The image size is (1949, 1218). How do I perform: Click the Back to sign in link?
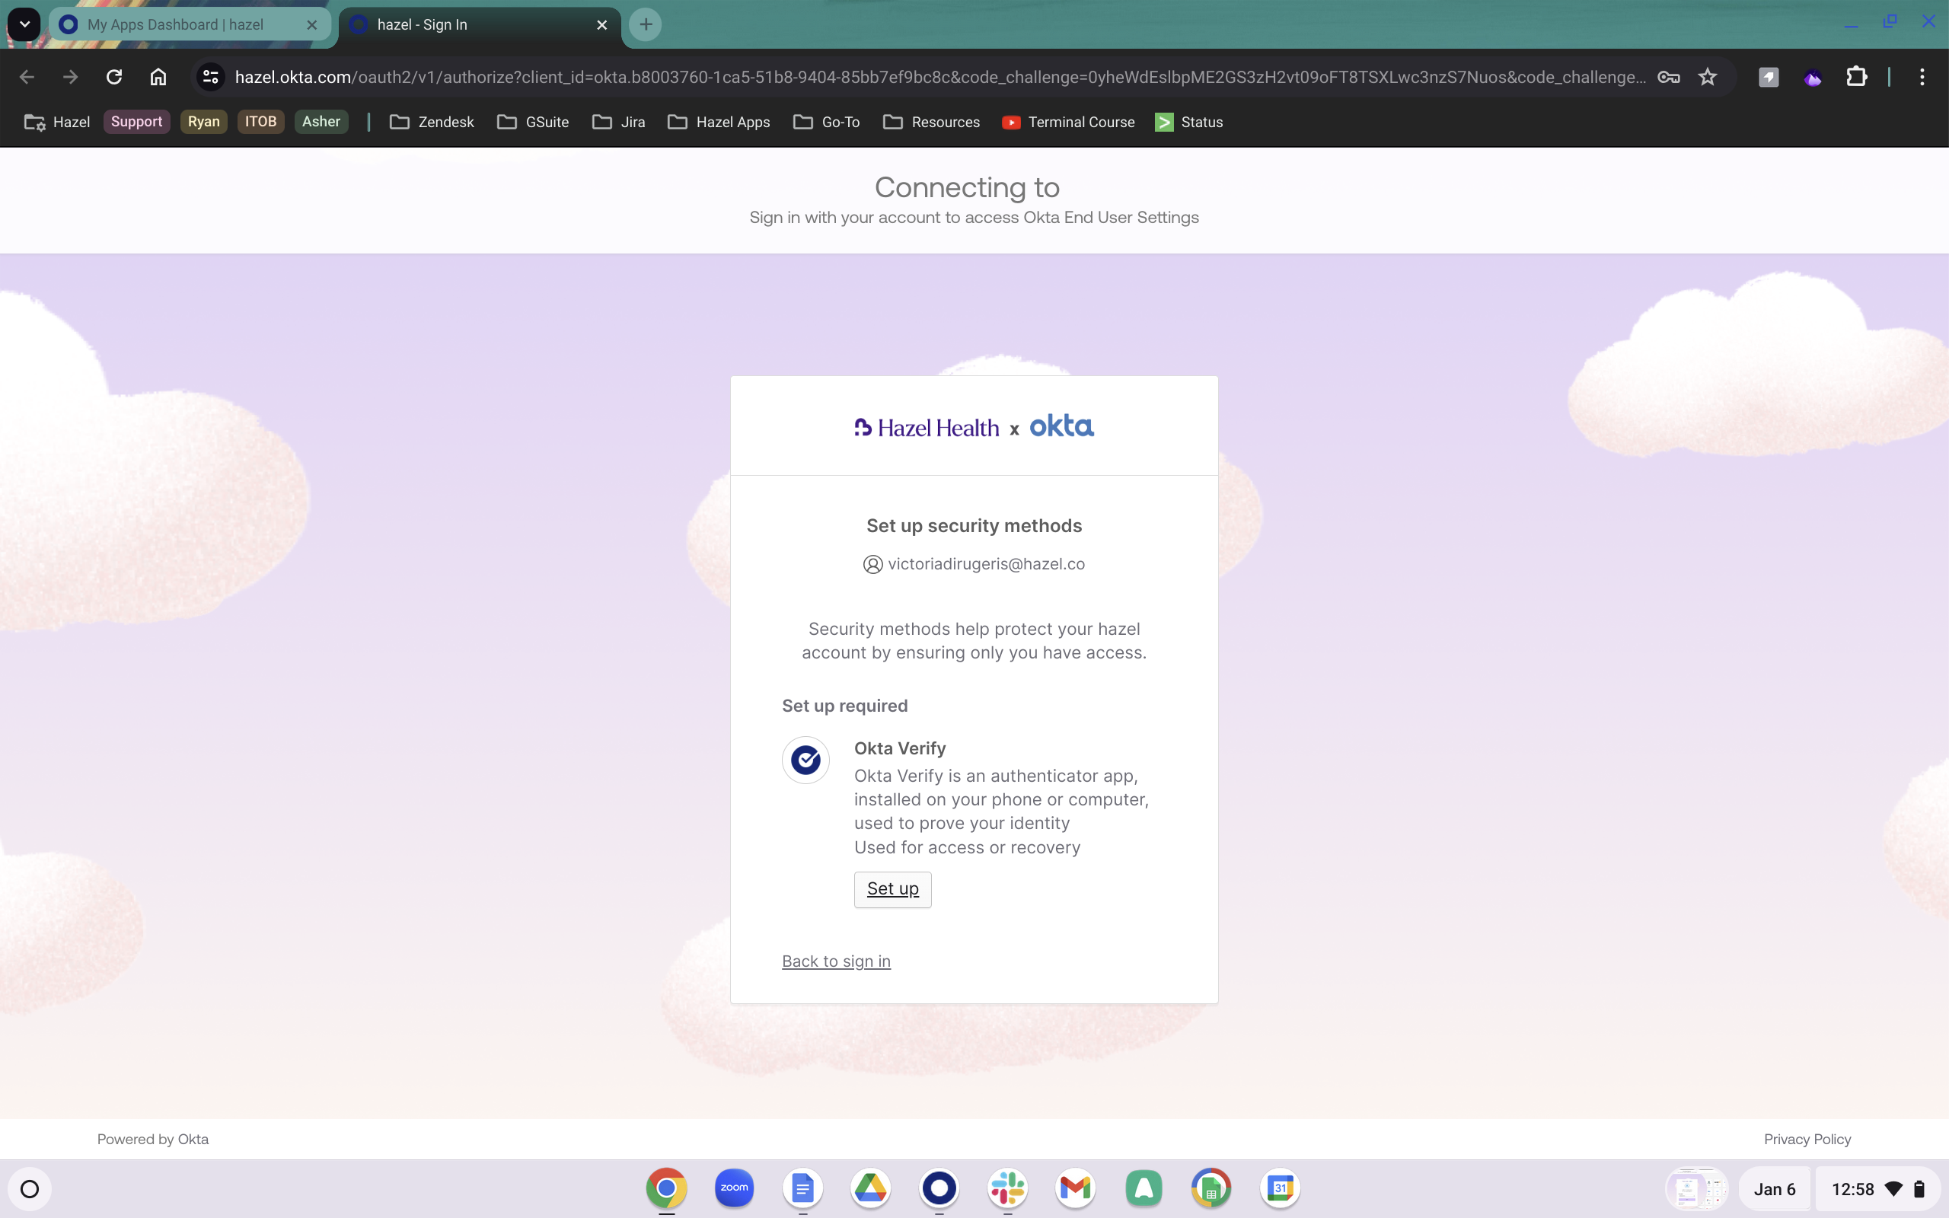click(x=835, y=960)
